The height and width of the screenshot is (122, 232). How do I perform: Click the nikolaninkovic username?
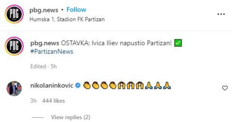tap(52, 86)
